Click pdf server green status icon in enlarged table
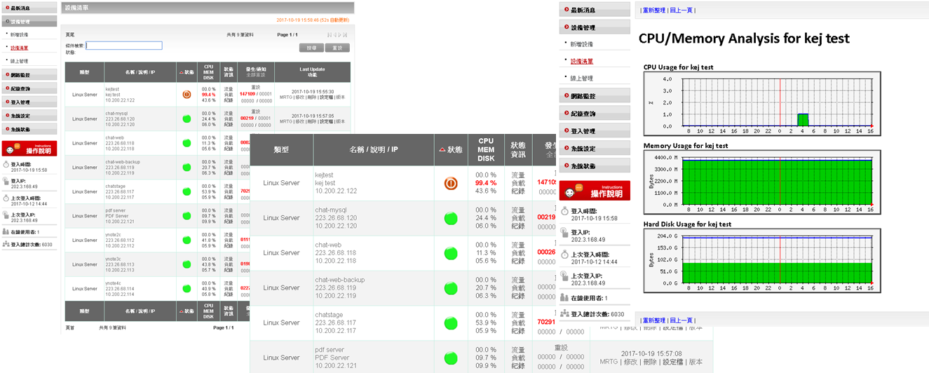Screen dimensions: 929x373 (451, 357)
